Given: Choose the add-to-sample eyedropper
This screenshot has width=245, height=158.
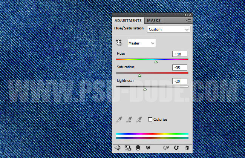Looking at the screenshot, I should click(x=129, y=120).
